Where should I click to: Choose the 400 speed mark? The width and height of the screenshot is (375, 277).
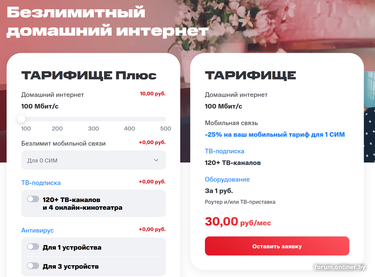129,119
